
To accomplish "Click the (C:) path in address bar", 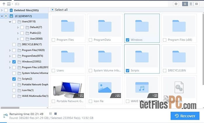I will [x=17, y=4].
